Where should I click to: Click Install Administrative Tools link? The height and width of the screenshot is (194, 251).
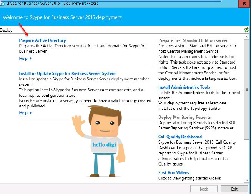184,87
